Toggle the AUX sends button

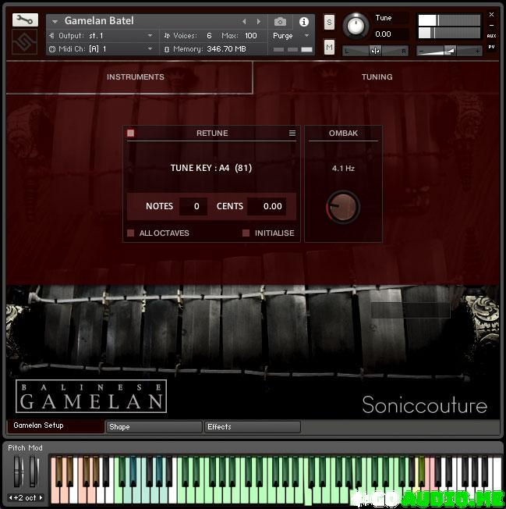(491, 36)
